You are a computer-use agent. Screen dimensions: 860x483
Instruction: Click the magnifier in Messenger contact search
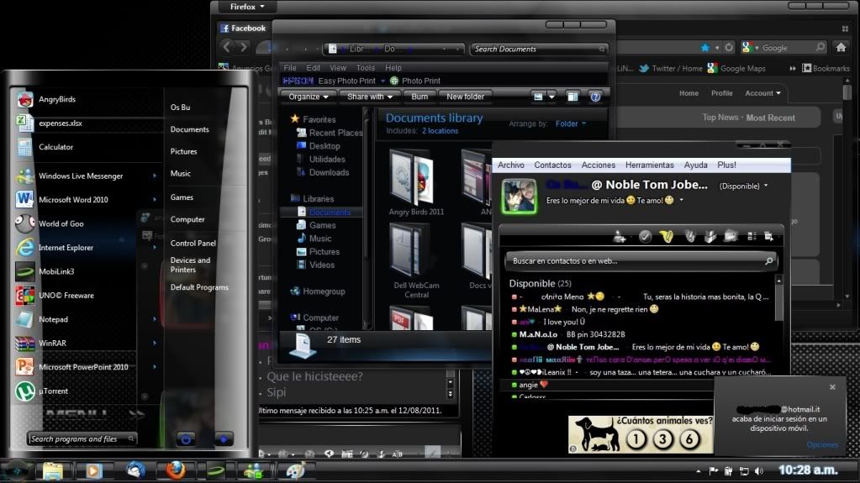tap(769, 261)
